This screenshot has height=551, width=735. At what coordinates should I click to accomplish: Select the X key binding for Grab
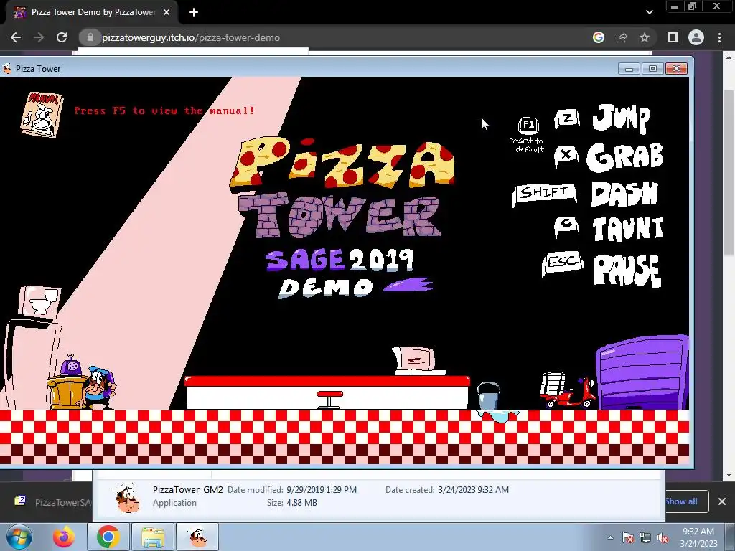point(566,155)
